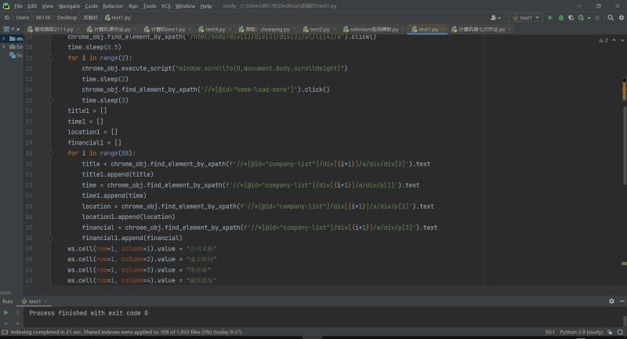Open the VCS menu
The height and width of the screenshot is (339, 627).
point(165,6)
